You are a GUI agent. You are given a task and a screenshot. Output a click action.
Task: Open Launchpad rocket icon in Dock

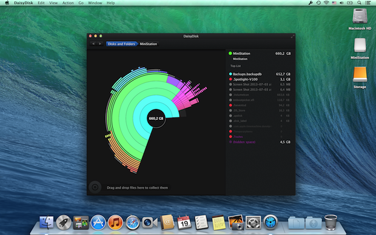pos(64,222)
